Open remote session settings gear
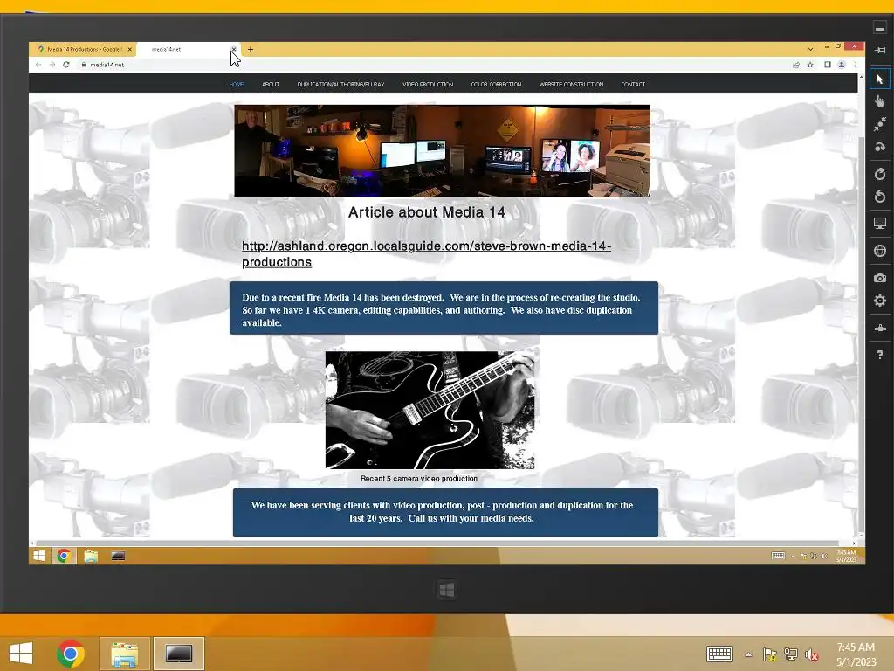Image resolution: width=894 pixels, height=671 pixels. tap(880, 301)
